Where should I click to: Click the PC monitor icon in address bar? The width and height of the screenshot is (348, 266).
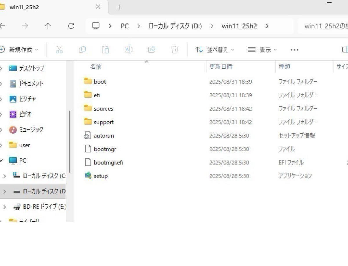pyautogui.click(x=96, y=26)
